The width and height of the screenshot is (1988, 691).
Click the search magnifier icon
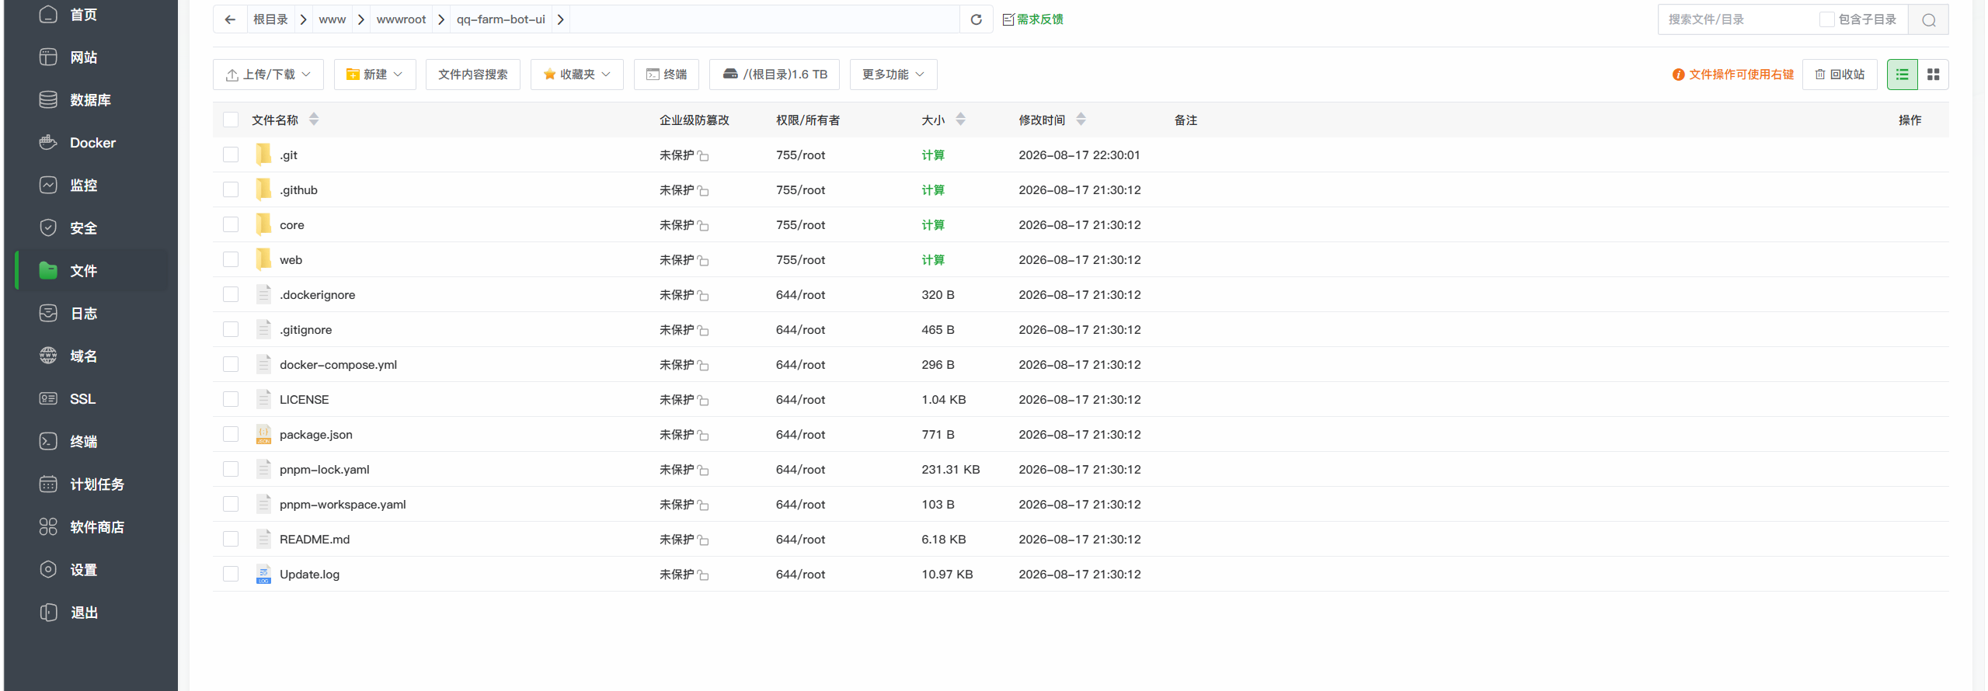pyautogui.click(x=1928, y=19)
